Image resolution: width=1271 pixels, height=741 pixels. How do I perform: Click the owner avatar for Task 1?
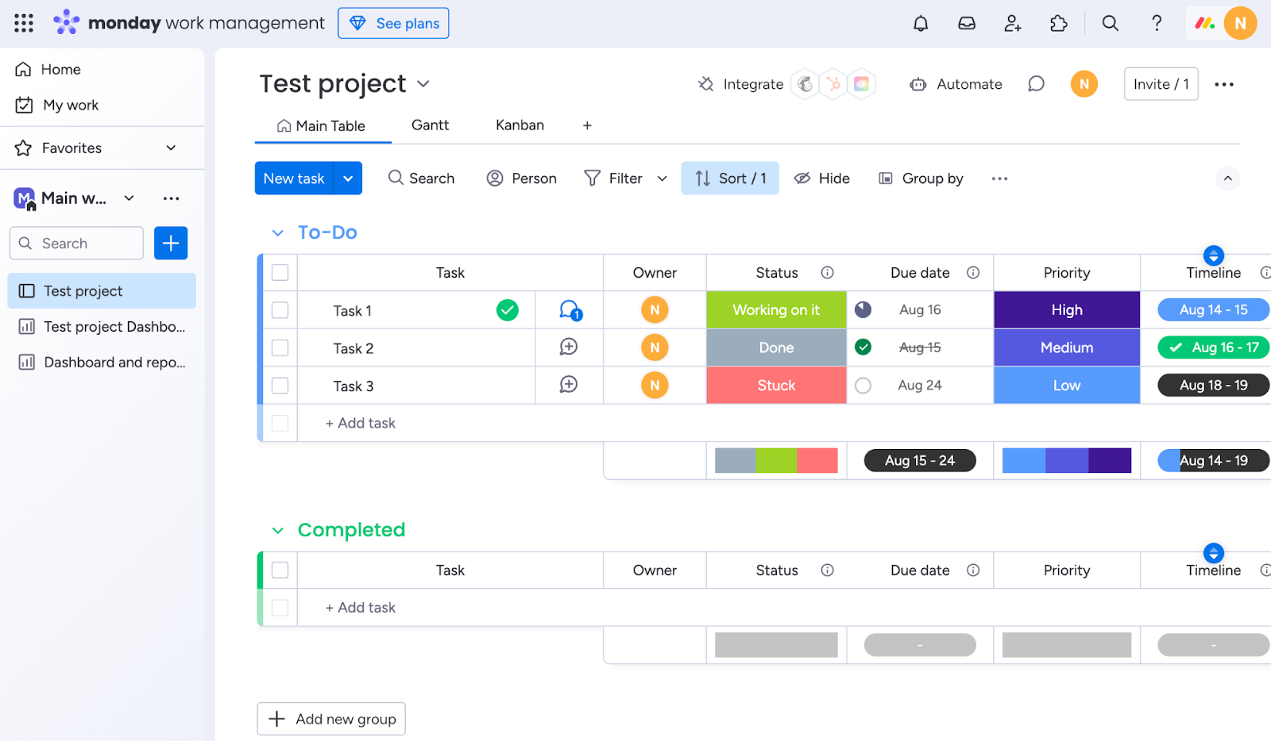tap(655, 309)
